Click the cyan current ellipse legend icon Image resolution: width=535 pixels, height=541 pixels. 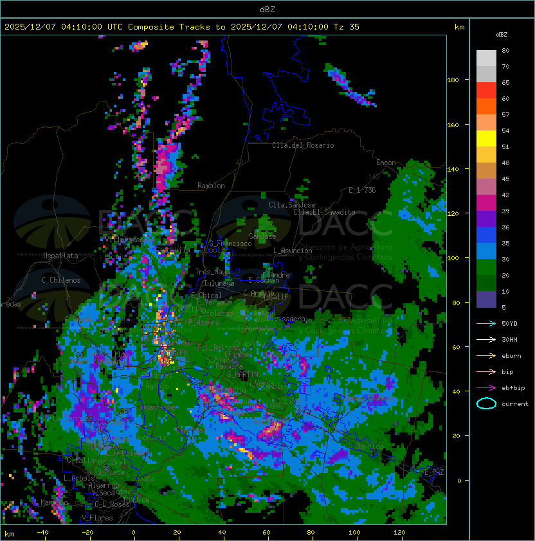(486, 404)
